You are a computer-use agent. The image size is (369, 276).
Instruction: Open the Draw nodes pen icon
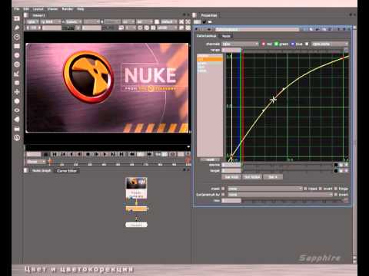17,28
